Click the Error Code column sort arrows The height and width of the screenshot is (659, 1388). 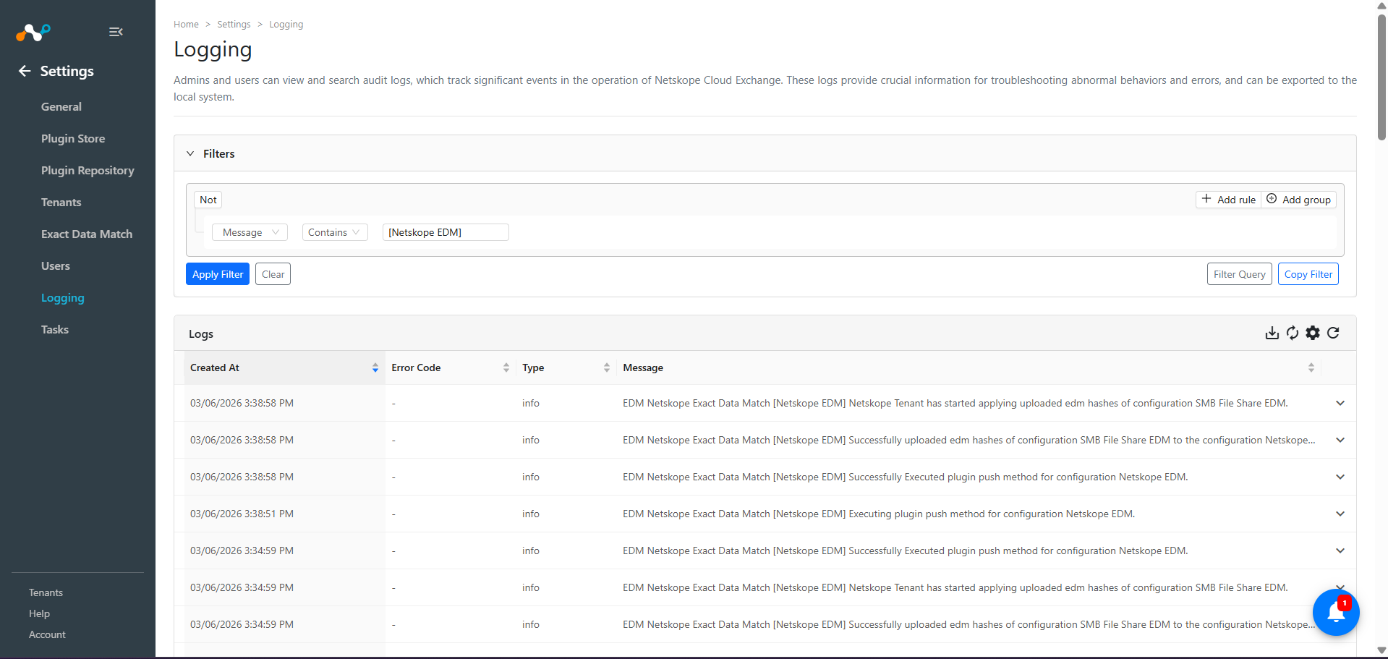(506, 367)
